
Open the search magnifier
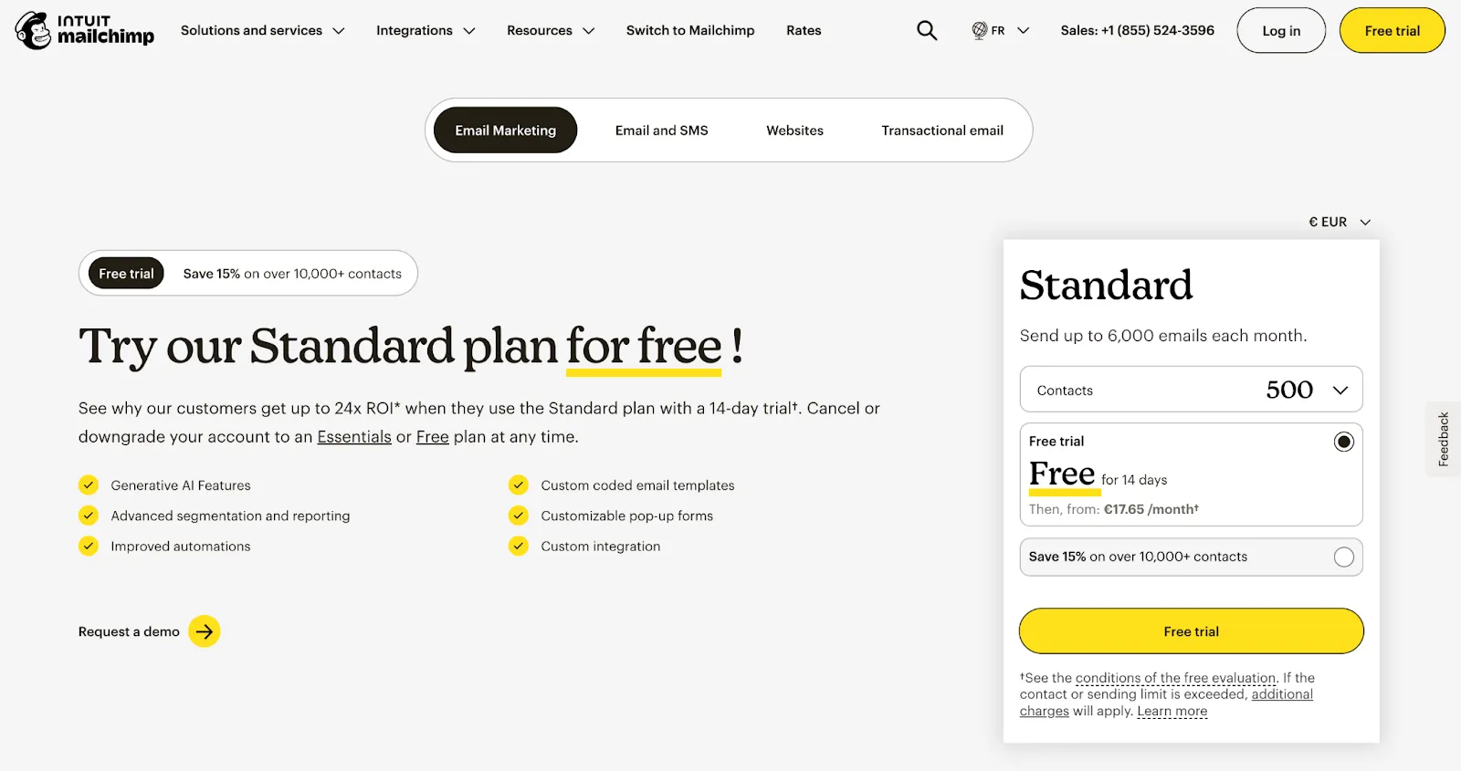(x=926, y=30)
